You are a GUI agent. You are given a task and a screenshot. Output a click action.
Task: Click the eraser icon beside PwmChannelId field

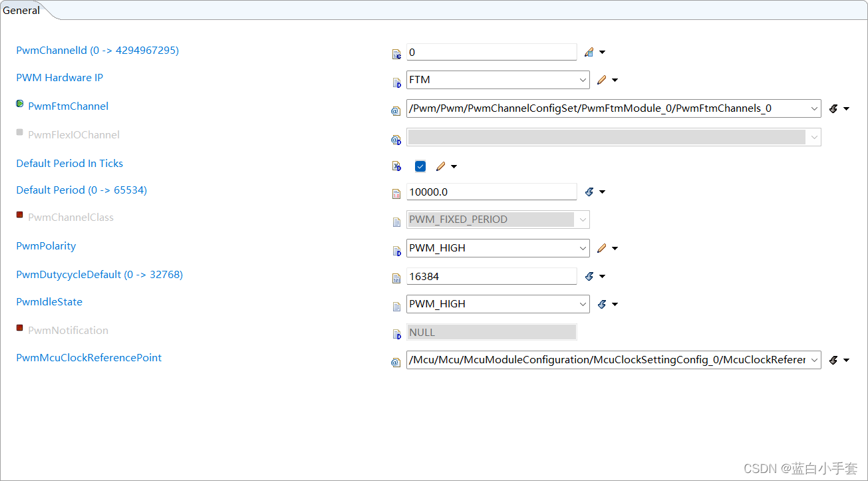(x=589, y=52)
